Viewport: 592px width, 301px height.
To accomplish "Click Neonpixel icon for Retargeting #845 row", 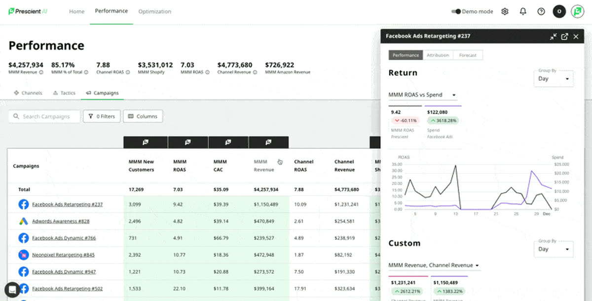I will pos(23,255).
